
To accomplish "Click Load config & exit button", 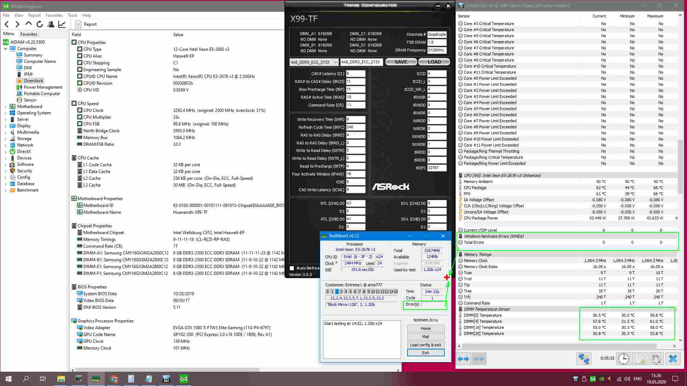I will [x=425, y=345].
